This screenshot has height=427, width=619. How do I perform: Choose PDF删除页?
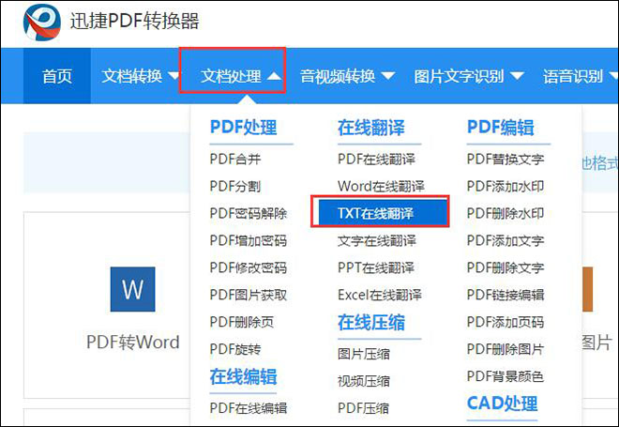click(x=242, y=322)
